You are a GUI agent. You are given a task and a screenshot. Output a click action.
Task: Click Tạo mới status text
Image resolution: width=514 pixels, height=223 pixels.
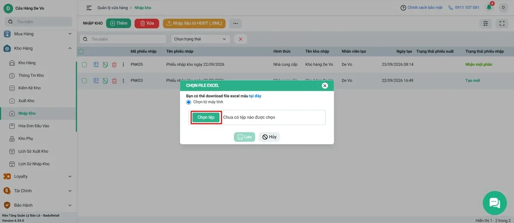tap(472, 80)
